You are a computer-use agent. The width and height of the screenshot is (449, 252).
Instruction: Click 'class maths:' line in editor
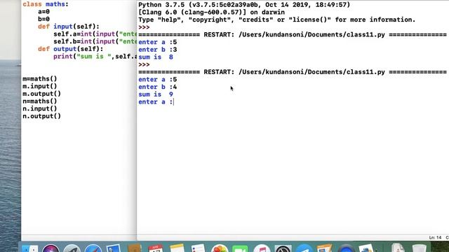[46, 4]
